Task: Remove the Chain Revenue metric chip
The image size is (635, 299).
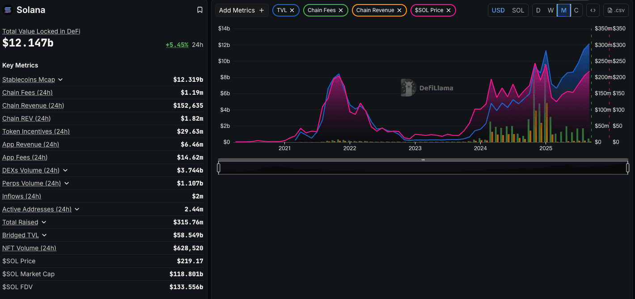Action: point(399,10)
